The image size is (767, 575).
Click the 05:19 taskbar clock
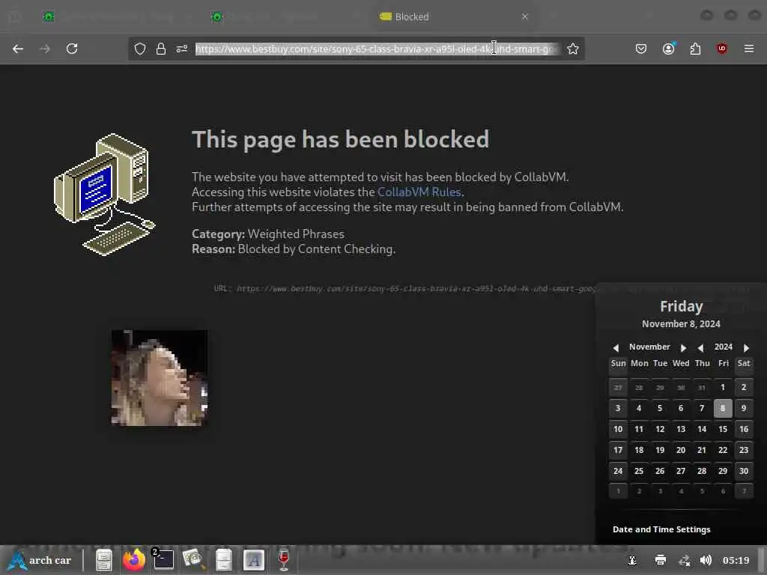tap(736, 560)
